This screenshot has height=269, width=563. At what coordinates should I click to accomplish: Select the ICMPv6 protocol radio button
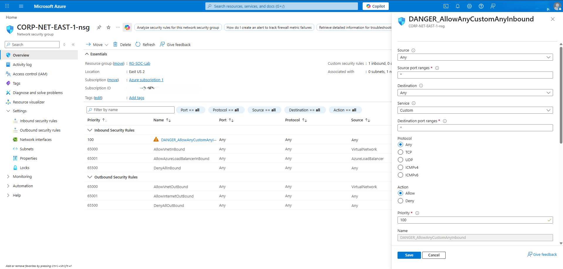[x=400, y=175]
